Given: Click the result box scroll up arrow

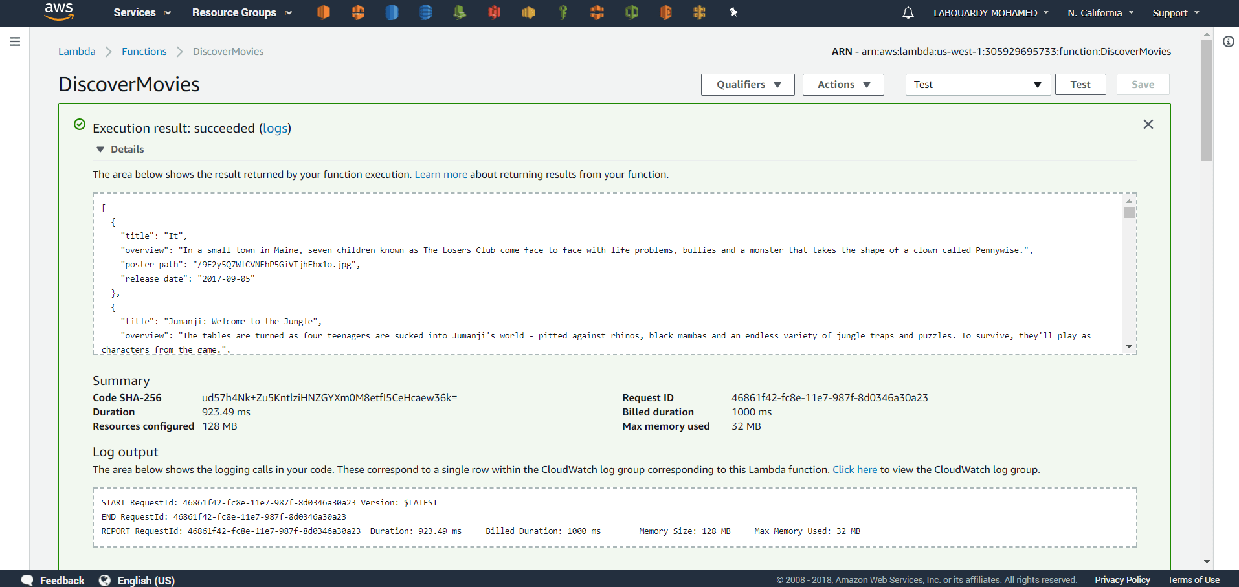Looking at the screenshot, I should click(1129, 201).
